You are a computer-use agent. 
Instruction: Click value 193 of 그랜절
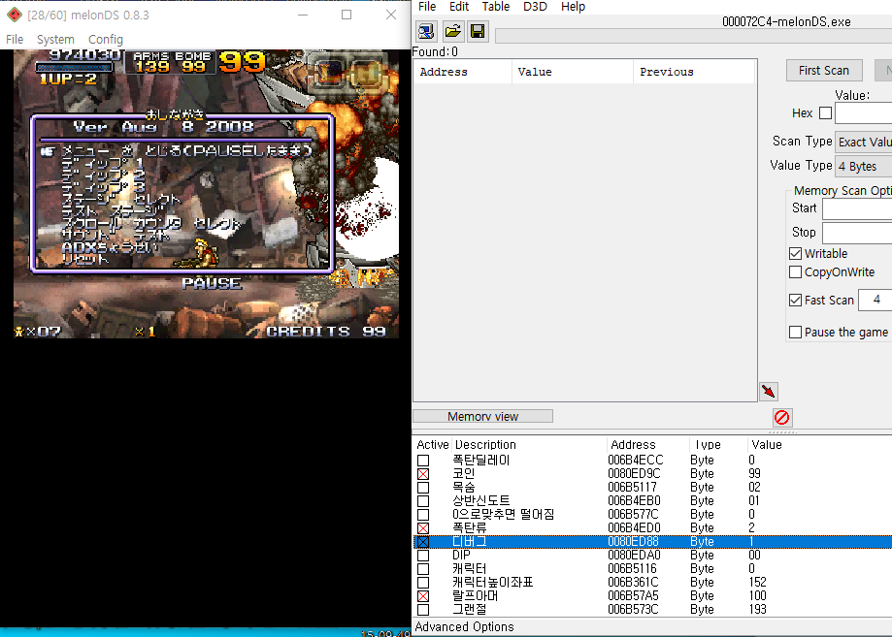757,610
